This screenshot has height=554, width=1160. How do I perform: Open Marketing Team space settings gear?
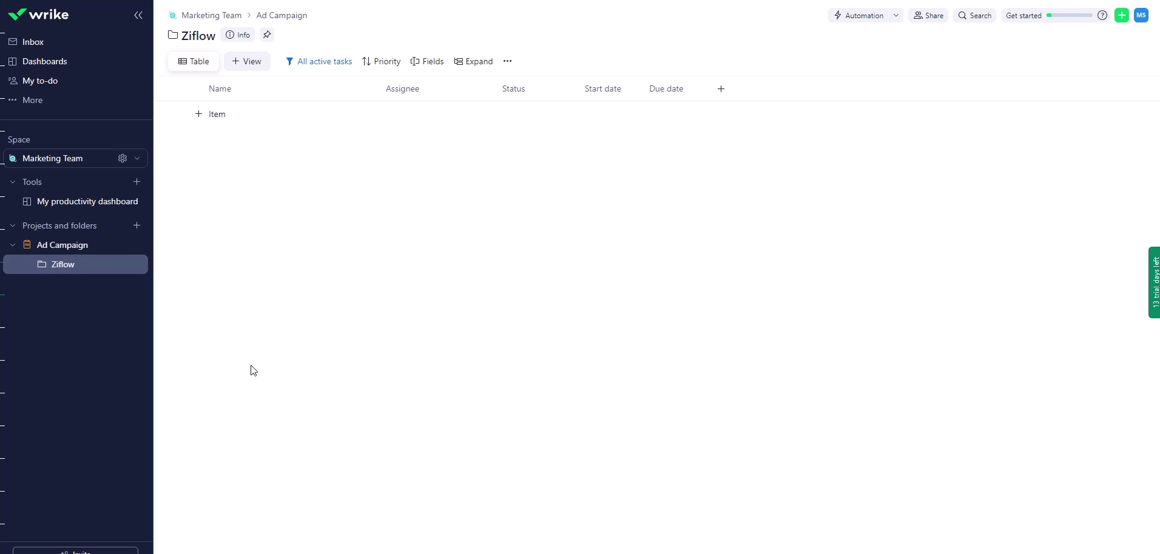123,158
